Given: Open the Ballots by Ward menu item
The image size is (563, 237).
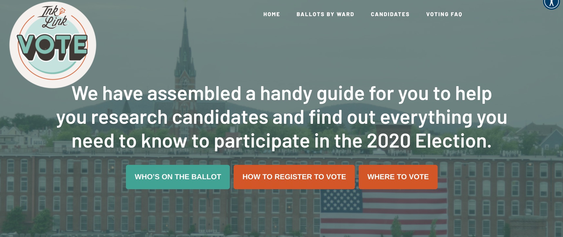Looking at the screenshot, I should tap(325, 14).
